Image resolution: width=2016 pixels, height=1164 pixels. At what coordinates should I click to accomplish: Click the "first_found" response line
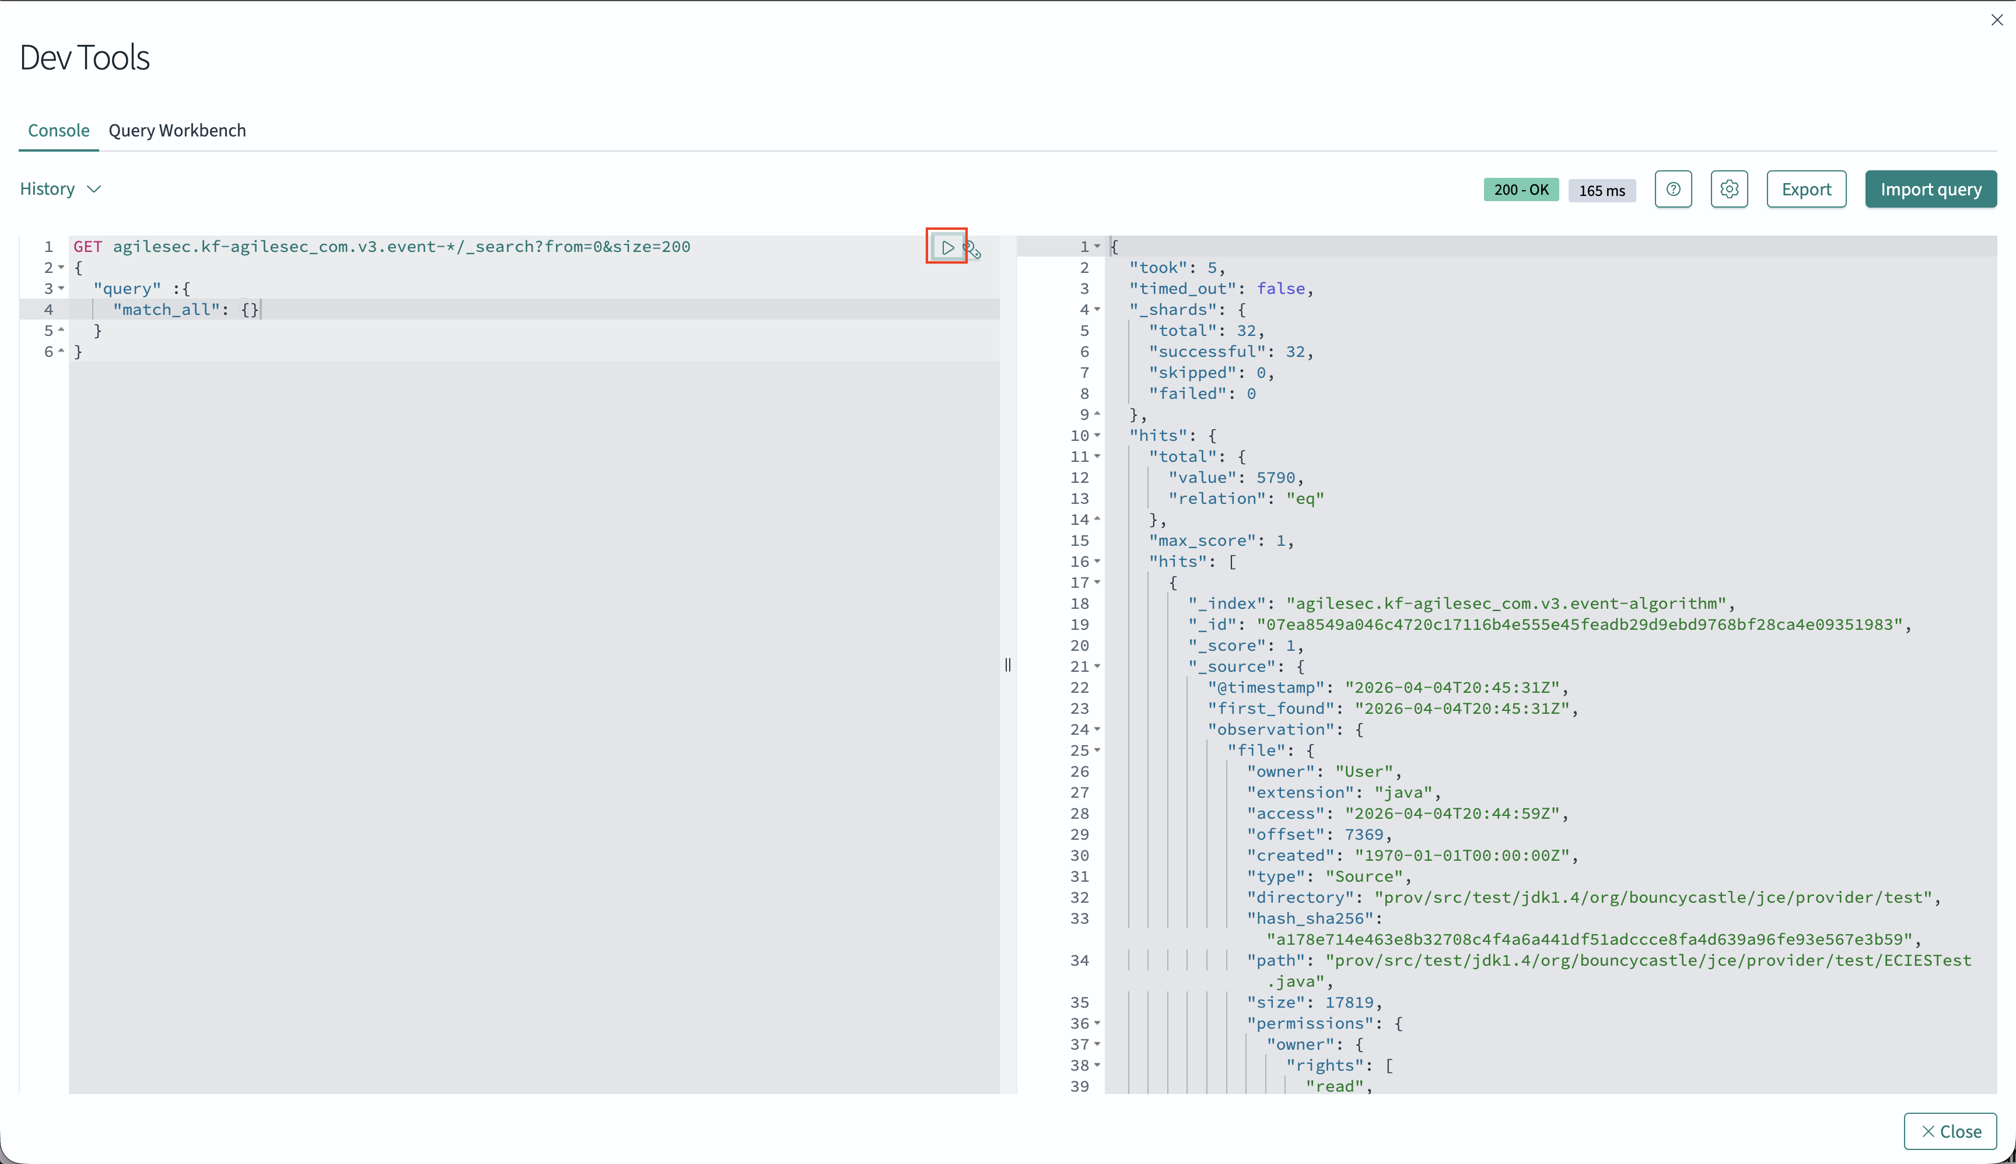pos(1392,709)
